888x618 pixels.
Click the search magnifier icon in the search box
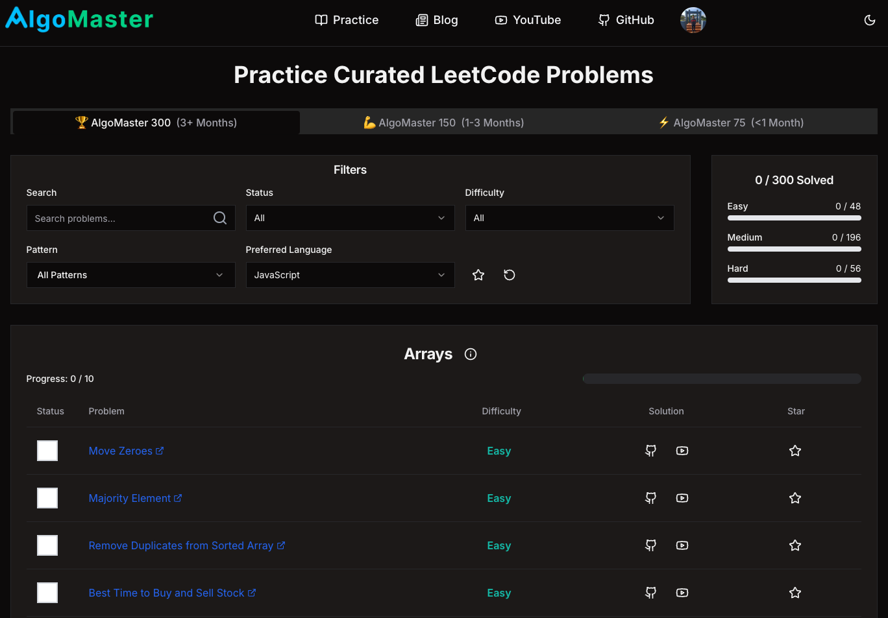point(219,218)
